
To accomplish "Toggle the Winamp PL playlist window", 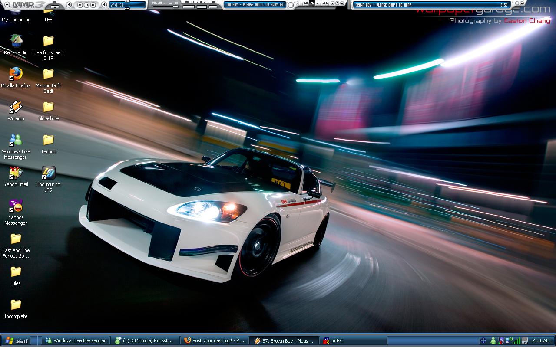I will [x=312, y=3].
